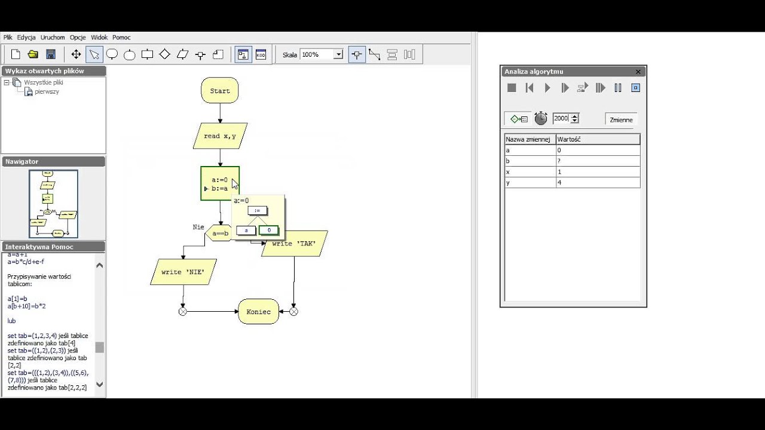This screenshot has width=765, height=430.
Task: Pick the comment note block tool
Action: (x=218, y=54)
